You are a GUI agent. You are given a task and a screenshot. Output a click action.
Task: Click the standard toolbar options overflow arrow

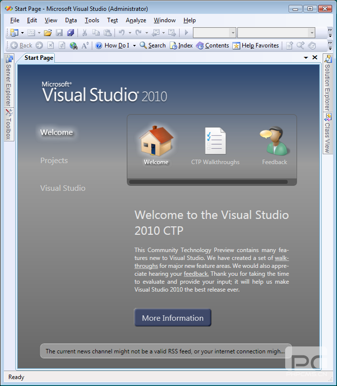tap(330, 33)
